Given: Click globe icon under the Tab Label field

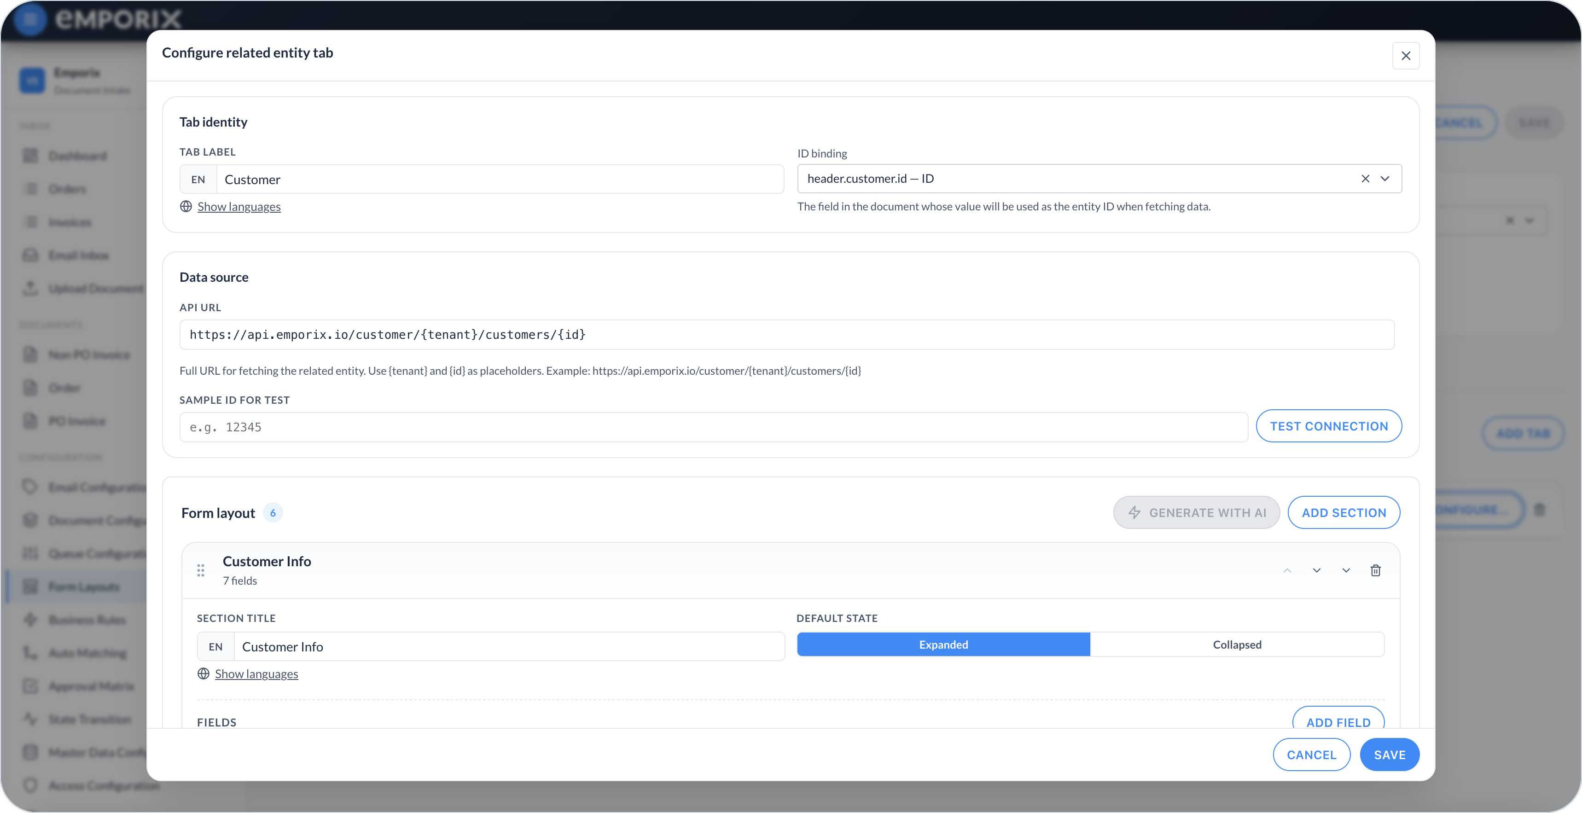Looking at the screenshot, I should (186, 206).
